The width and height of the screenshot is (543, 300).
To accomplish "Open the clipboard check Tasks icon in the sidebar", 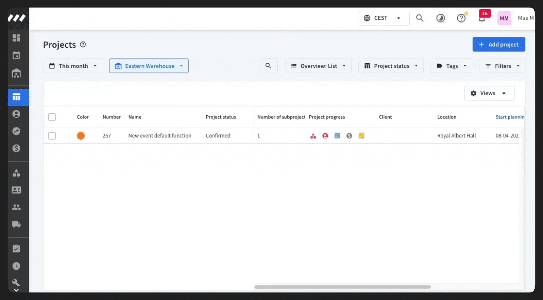I will [x=16, y=248].
